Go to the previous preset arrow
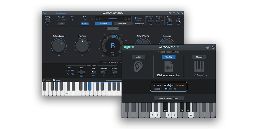This screenshot has height=129, width=258. pos(97,19)
